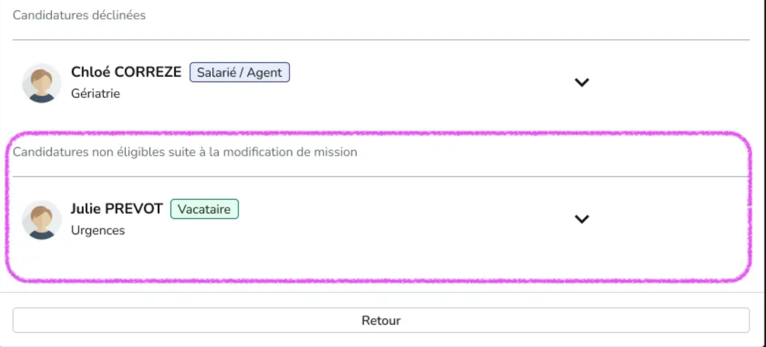Expand Julie PREVOT's application details chevron
The width and height of the screenshot is (766, 347).
point(582,219)
